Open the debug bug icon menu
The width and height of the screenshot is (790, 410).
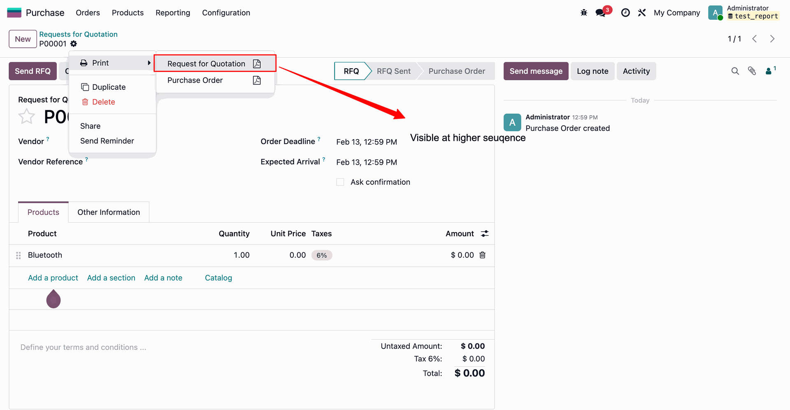tap(584, 13)
